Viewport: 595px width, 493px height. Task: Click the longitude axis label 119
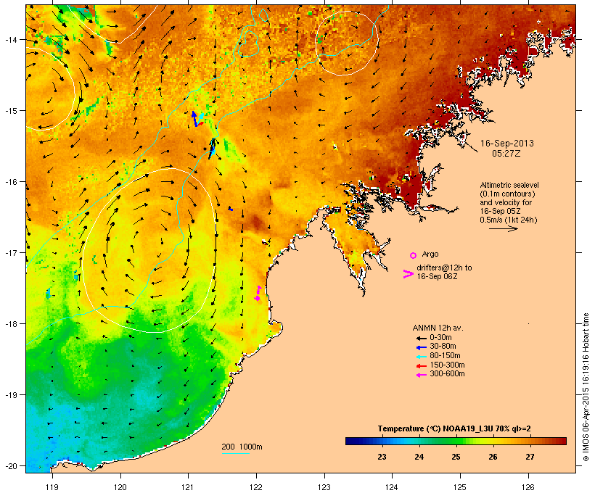(x=52, y=487)
